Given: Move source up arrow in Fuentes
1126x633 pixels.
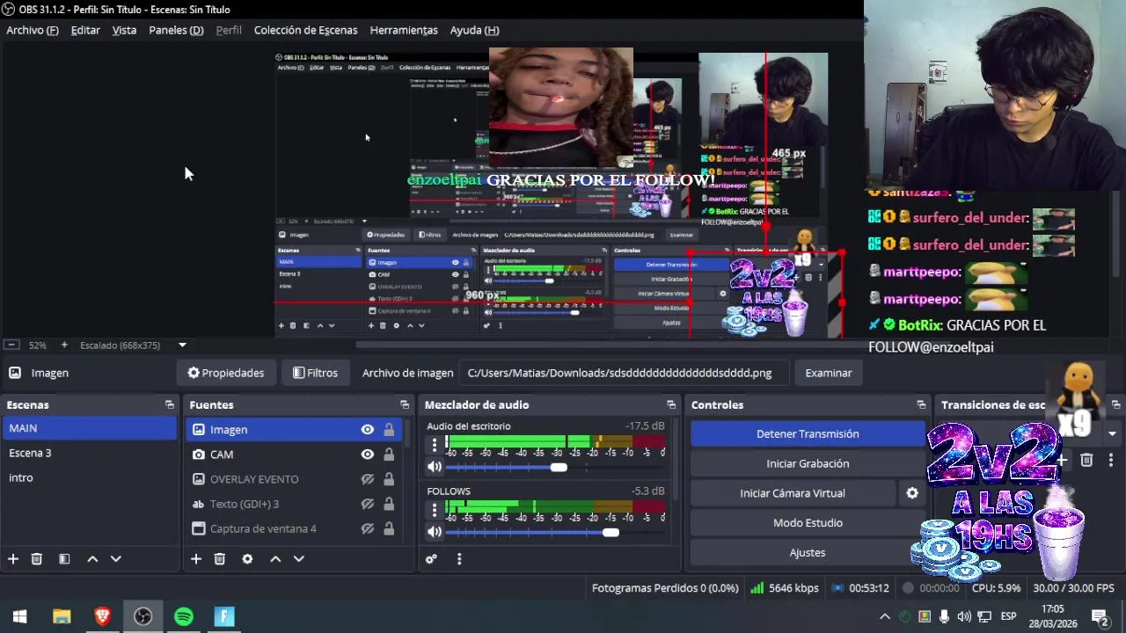Looking at the screenshot, I should 275,559.
